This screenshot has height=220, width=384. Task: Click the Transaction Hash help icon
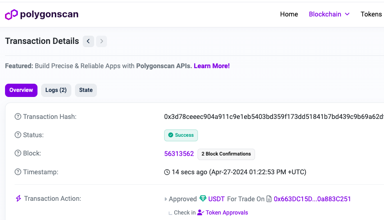tap(18, 117)
